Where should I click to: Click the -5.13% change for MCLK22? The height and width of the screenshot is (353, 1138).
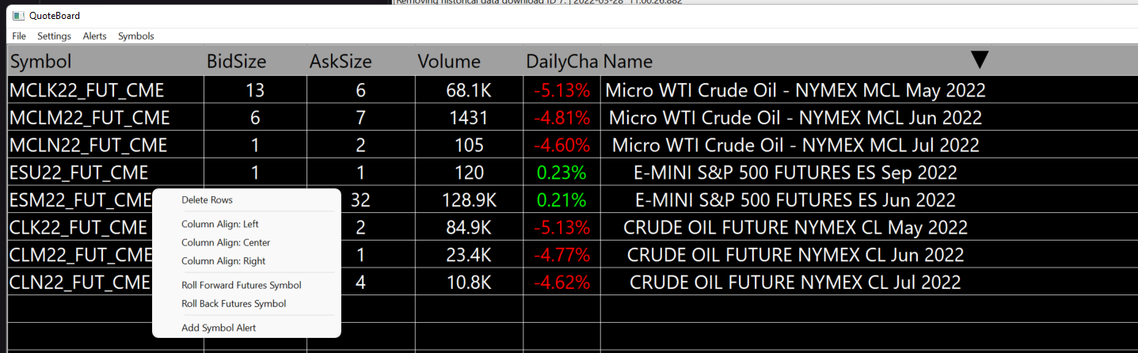[561, 90]
